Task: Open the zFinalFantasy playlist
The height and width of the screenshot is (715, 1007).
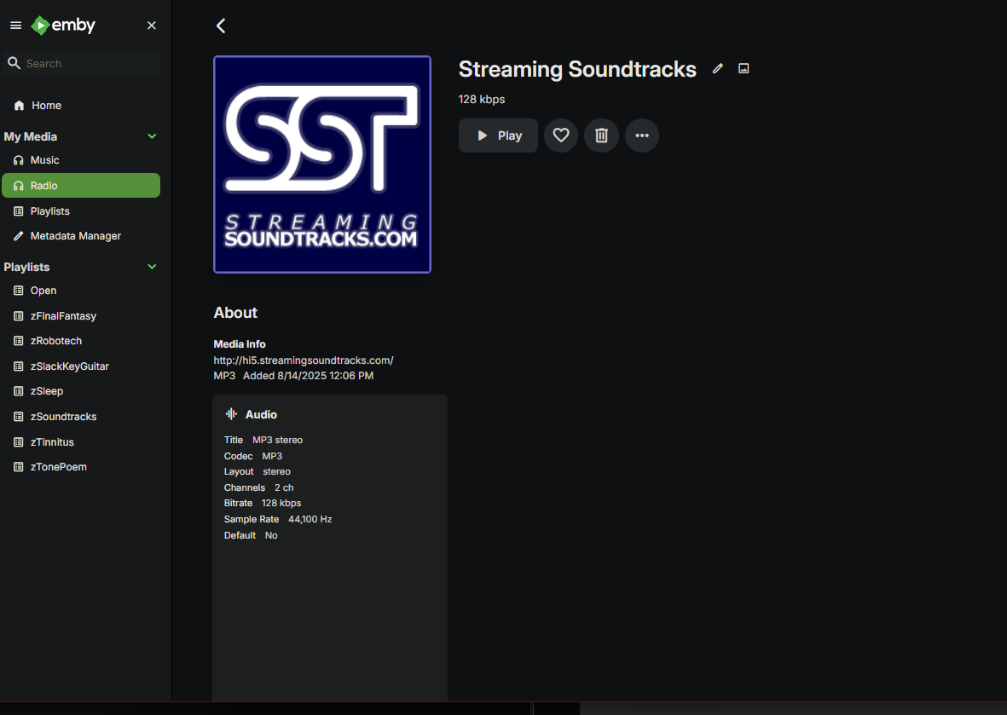Action: (x=81, y=316)
